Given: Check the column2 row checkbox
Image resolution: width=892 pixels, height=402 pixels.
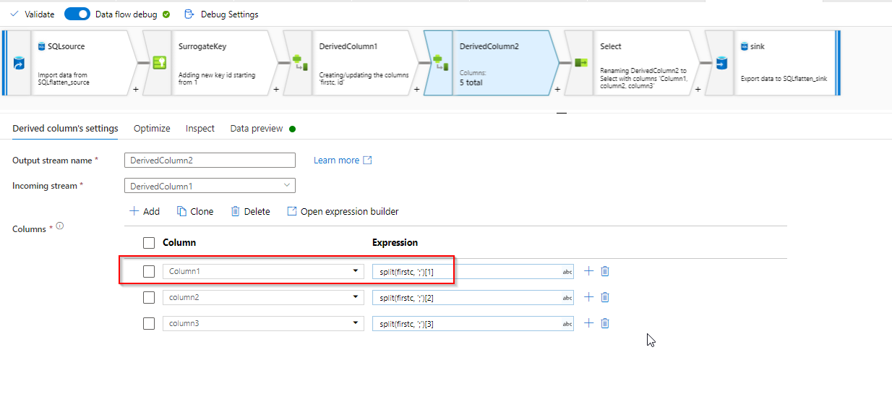Looking at the screenshot, I should 149,297.
